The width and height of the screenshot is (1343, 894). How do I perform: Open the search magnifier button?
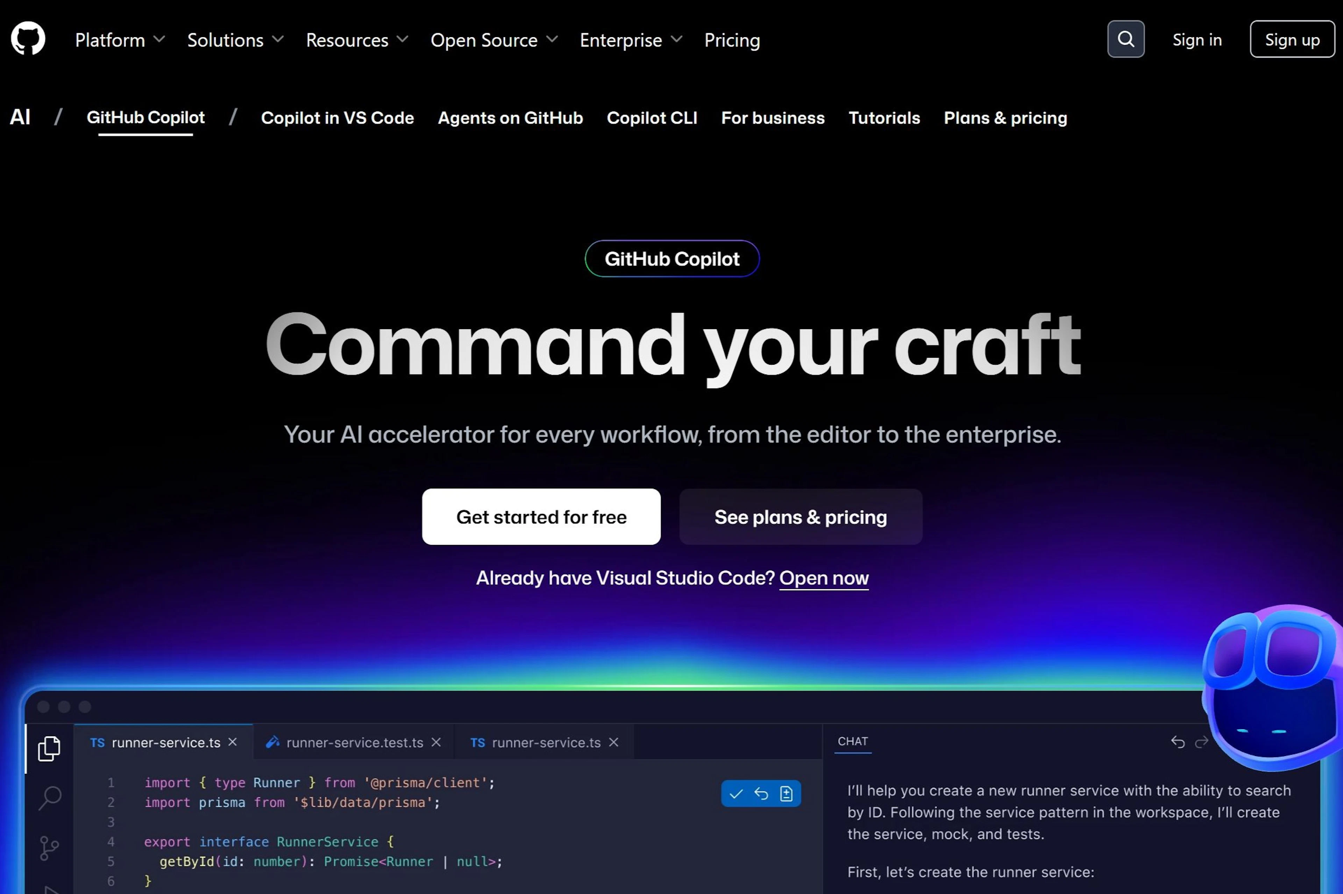1125,39
